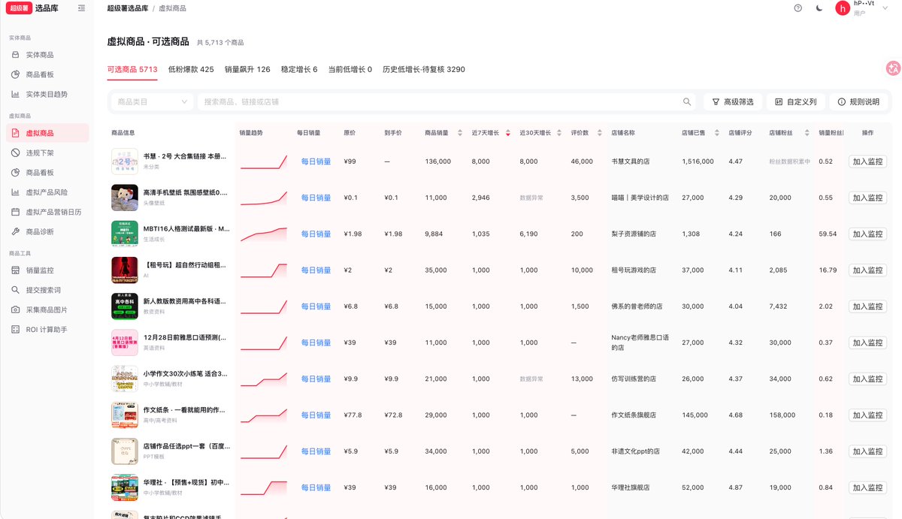Click the sales trend chart for 书慧 row
902x519 pixels.
tap(264, 161)
